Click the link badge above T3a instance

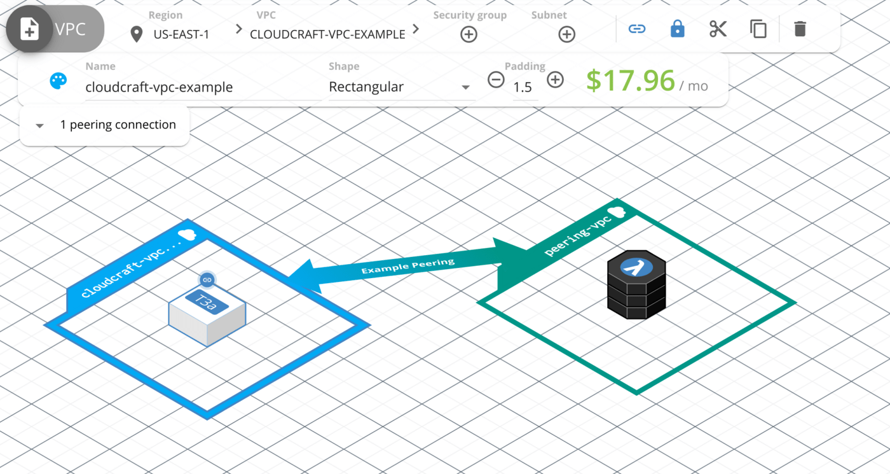207,280
